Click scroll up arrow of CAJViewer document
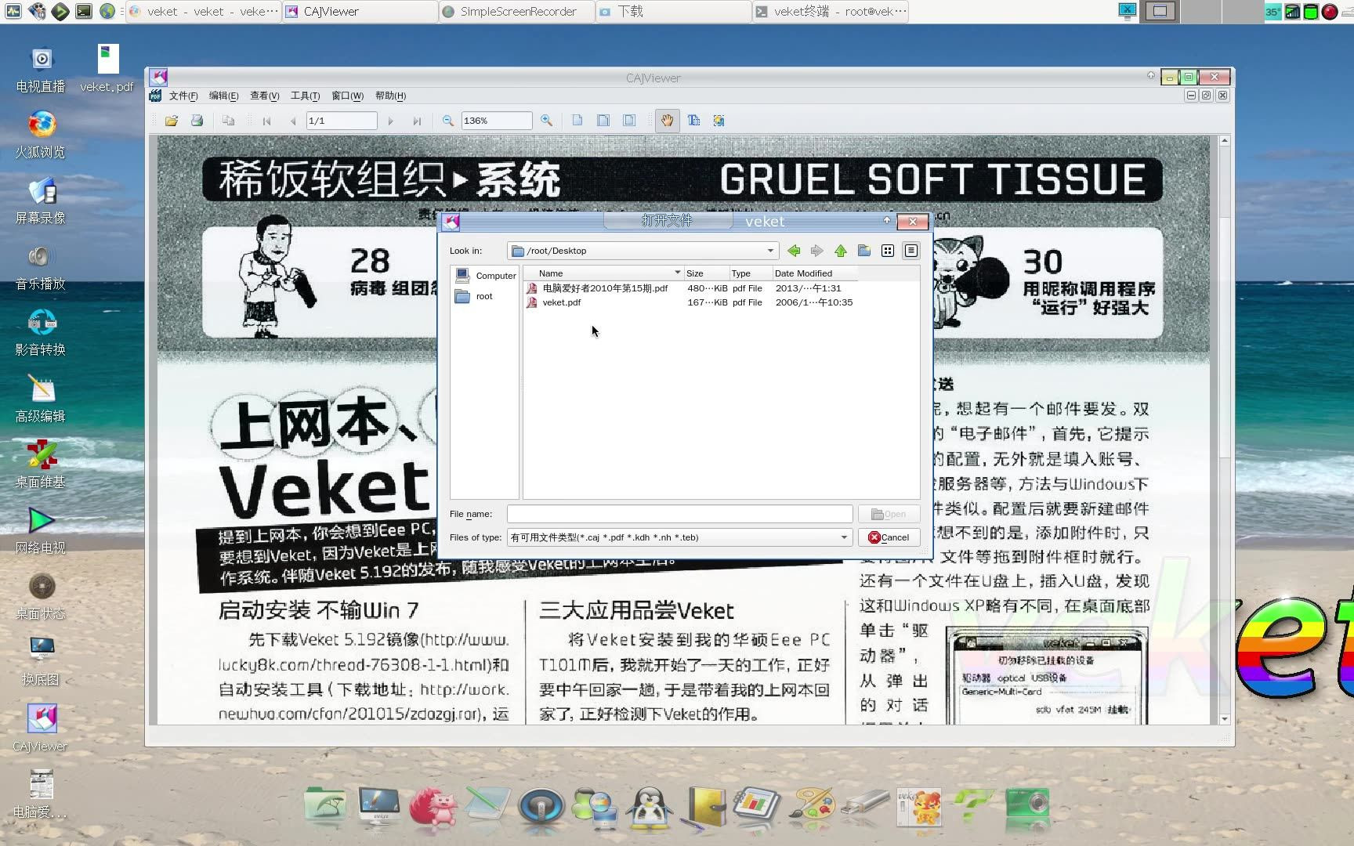 point(1225,141)
